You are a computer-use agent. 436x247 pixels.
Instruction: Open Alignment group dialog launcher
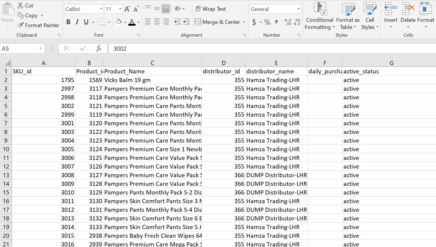[x=245, y=35]
